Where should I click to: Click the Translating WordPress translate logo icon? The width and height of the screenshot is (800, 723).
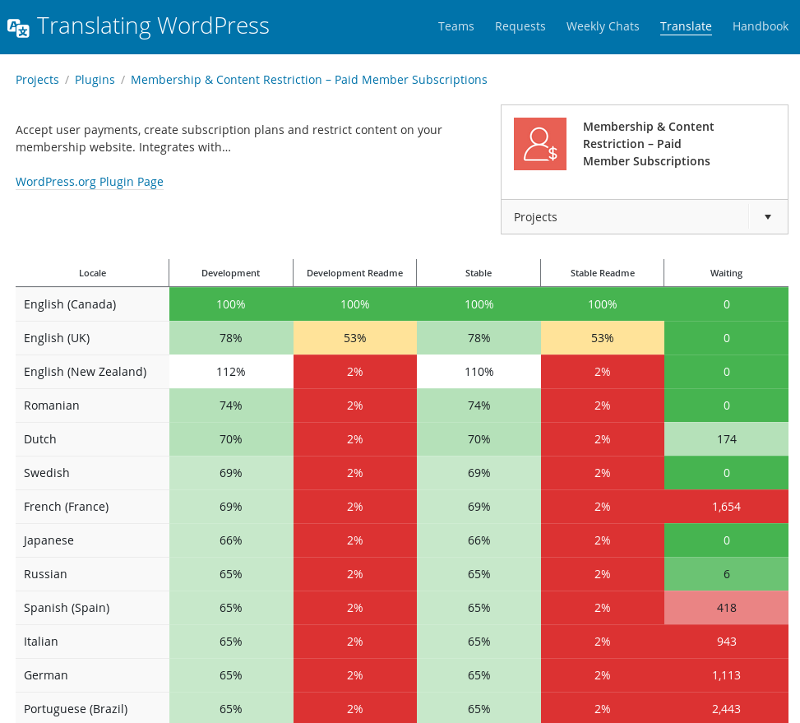pos(18,27)
